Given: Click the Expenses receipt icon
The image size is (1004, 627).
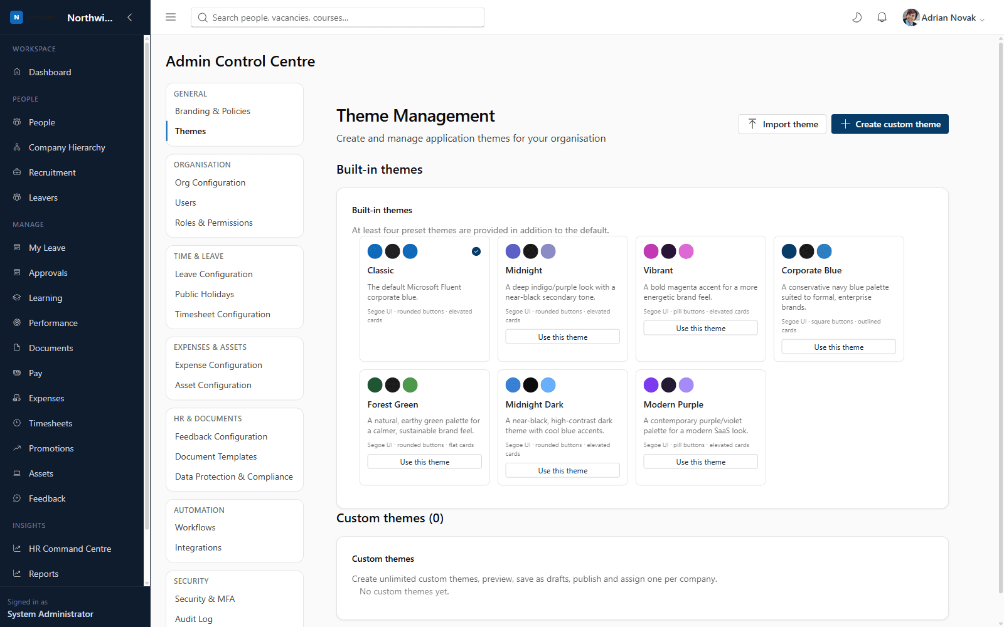Looking at the screenshot, I should 17,398.
